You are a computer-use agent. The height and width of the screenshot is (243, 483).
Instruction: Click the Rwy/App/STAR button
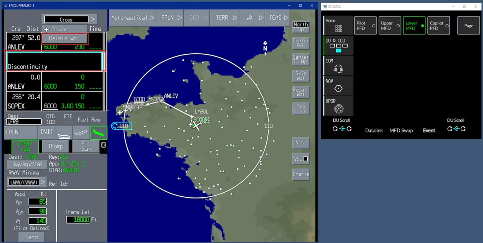27,165
